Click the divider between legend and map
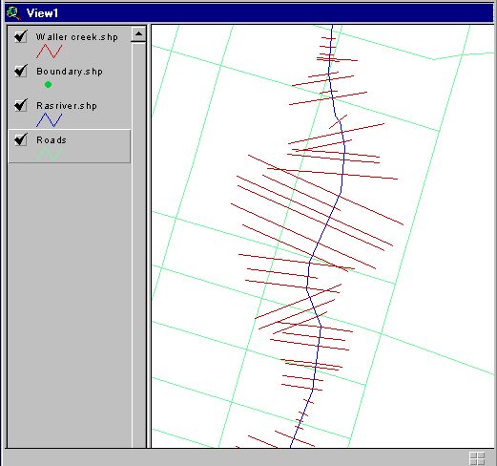 (x=149, y=236)
